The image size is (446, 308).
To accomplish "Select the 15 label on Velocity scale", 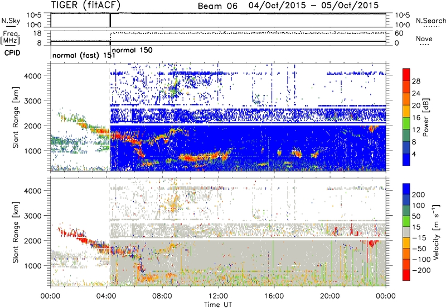I will pyautogui.click(x=416, y=227).
